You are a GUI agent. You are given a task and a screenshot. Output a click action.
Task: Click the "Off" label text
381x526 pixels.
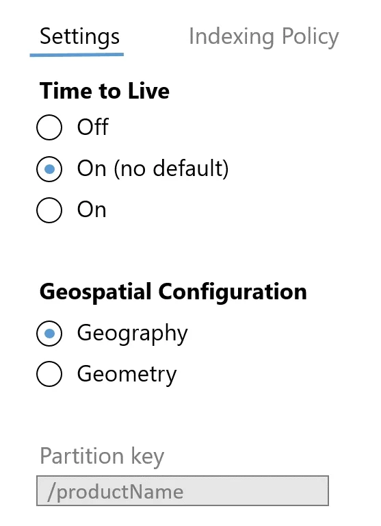93,127
